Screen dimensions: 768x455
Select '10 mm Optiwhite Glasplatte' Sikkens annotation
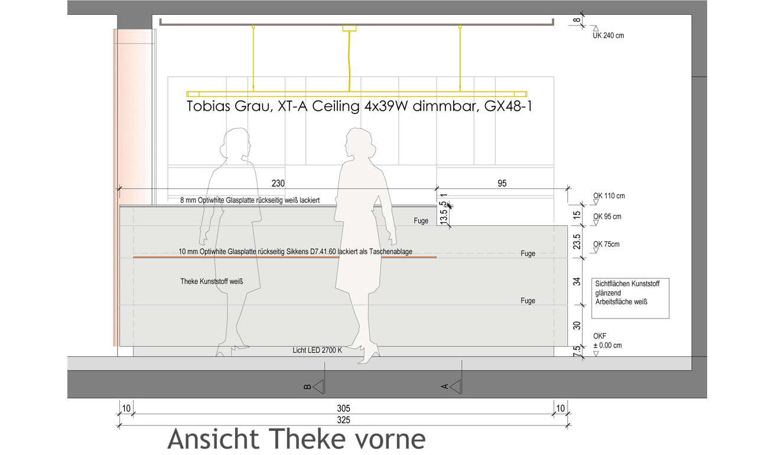tap(295, 252)
